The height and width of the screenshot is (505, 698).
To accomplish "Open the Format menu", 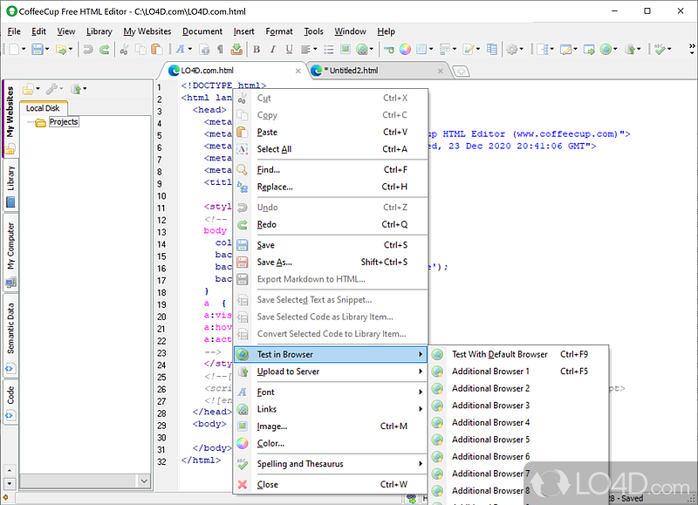I will tap(279, 31).
